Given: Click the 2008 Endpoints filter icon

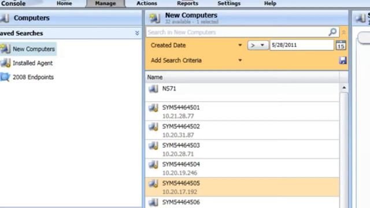Looking at the screenshot, I should 5,77.
